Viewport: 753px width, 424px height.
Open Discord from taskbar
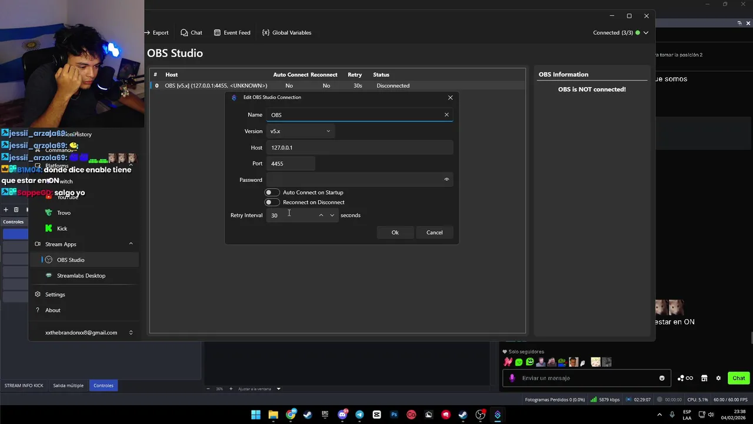[x=342, y=415]
